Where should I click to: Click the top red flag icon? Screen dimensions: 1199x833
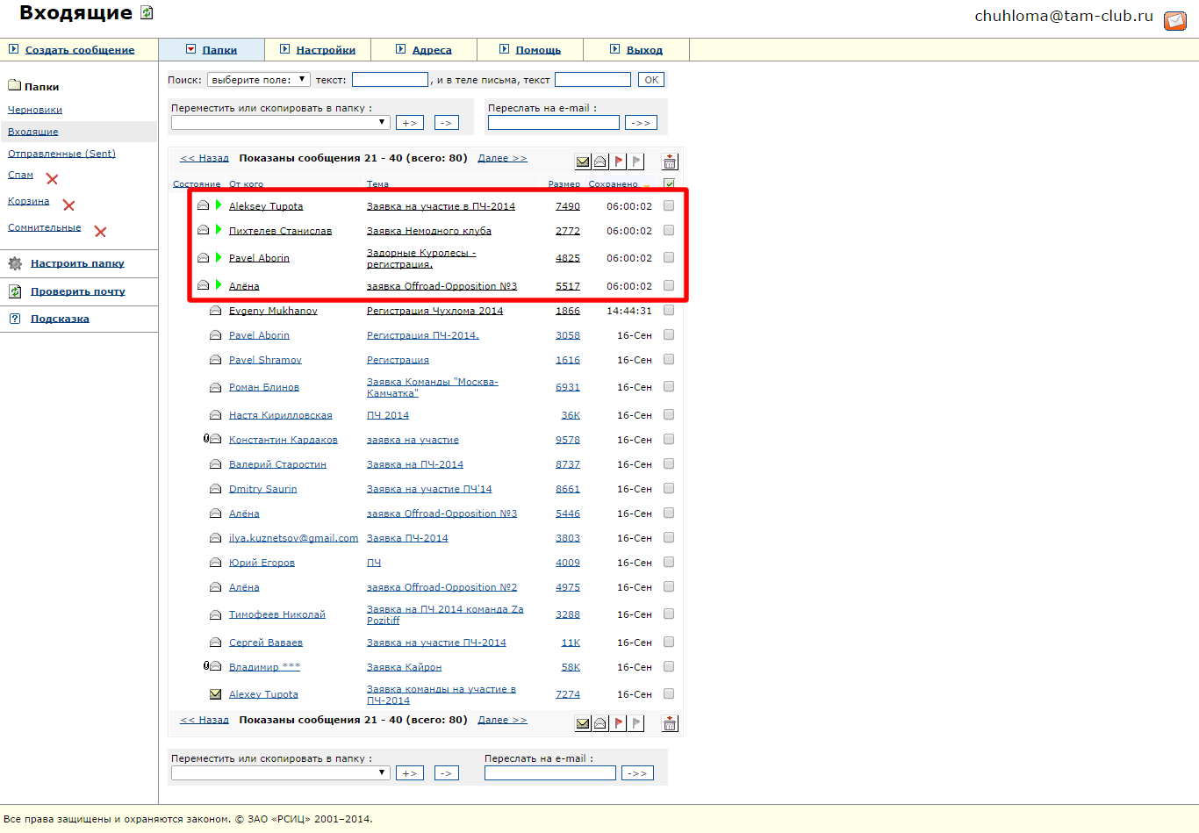pos(619,162)
